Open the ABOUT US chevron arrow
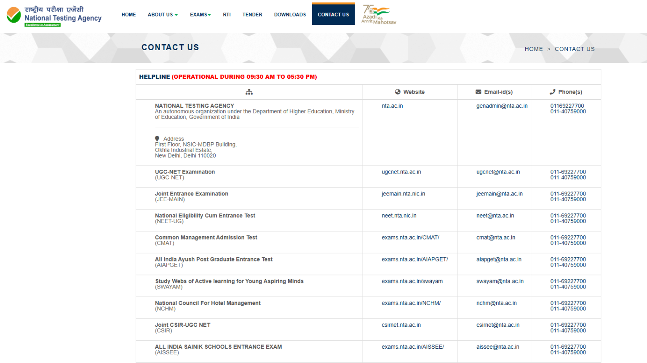Viewport: 647px width, 363px height. point(175,14)
